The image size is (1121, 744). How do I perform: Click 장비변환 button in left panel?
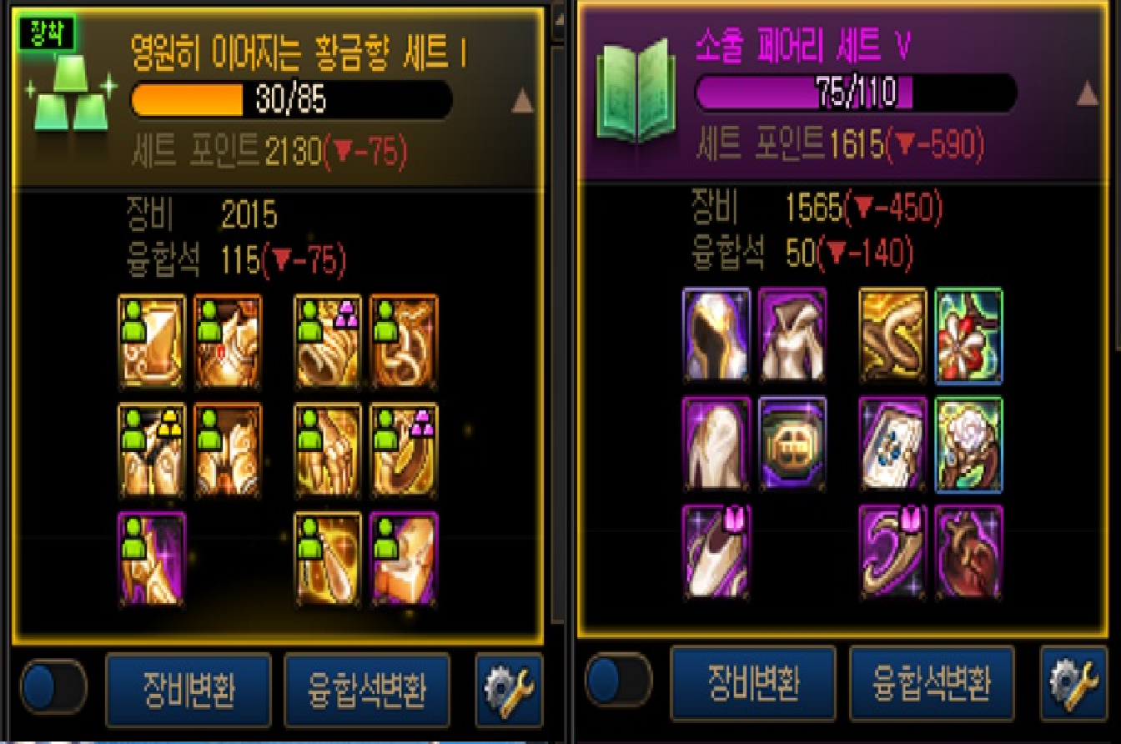click(189, 691)
